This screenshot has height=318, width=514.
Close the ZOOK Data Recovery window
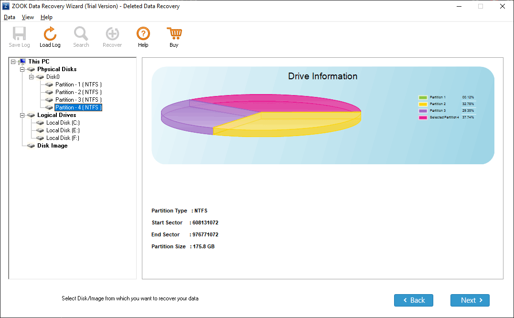coord(502,6)
